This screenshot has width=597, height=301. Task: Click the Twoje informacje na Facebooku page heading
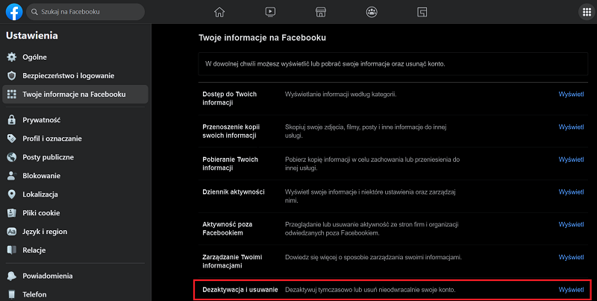[263, 37]
